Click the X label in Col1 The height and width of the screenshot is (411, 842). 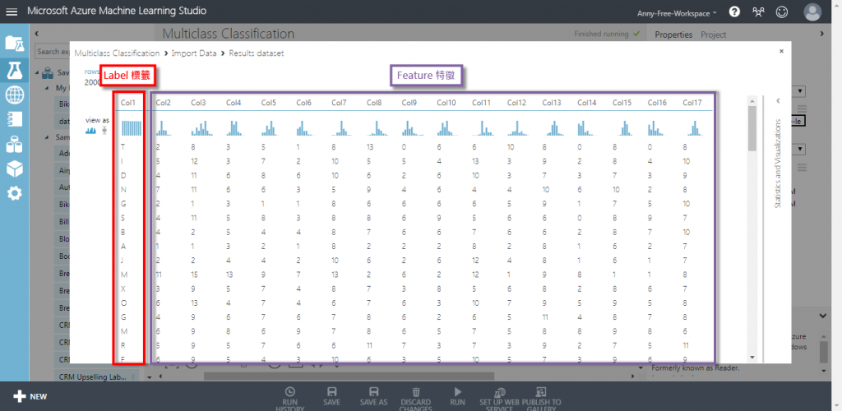(123, 289)
